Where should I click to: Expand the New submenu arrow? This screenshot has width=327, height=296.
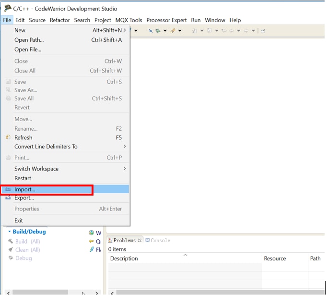(x=125, y=30)
